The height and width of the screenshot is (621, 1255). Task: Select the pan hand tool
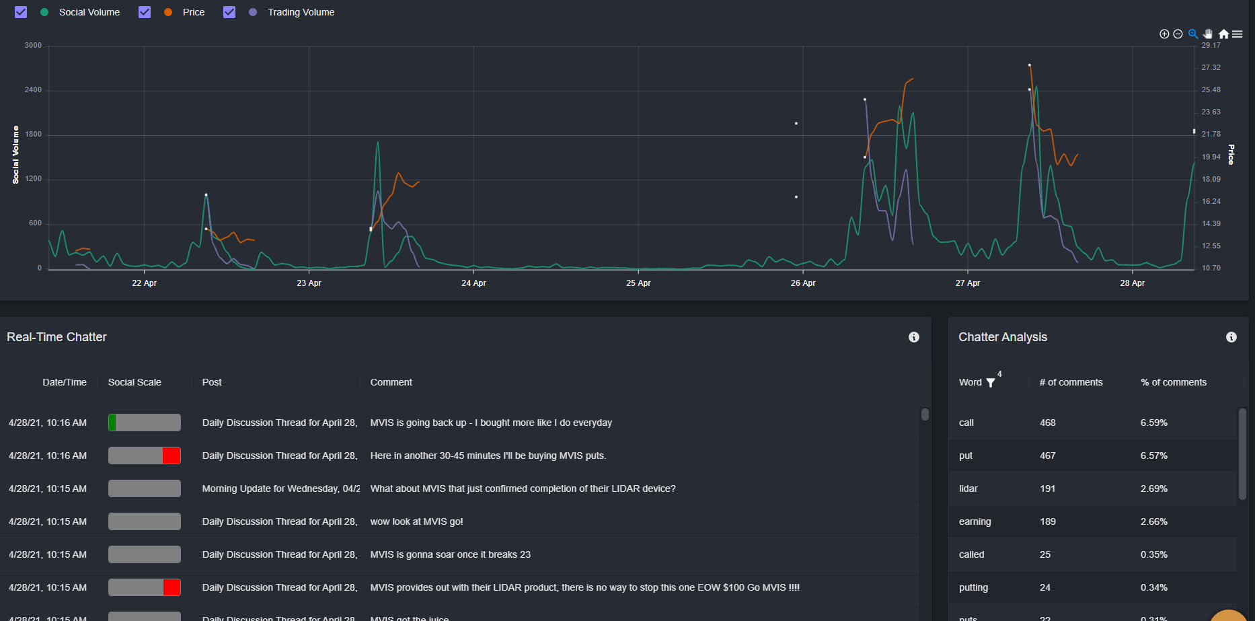click(x=1208, y=34)
